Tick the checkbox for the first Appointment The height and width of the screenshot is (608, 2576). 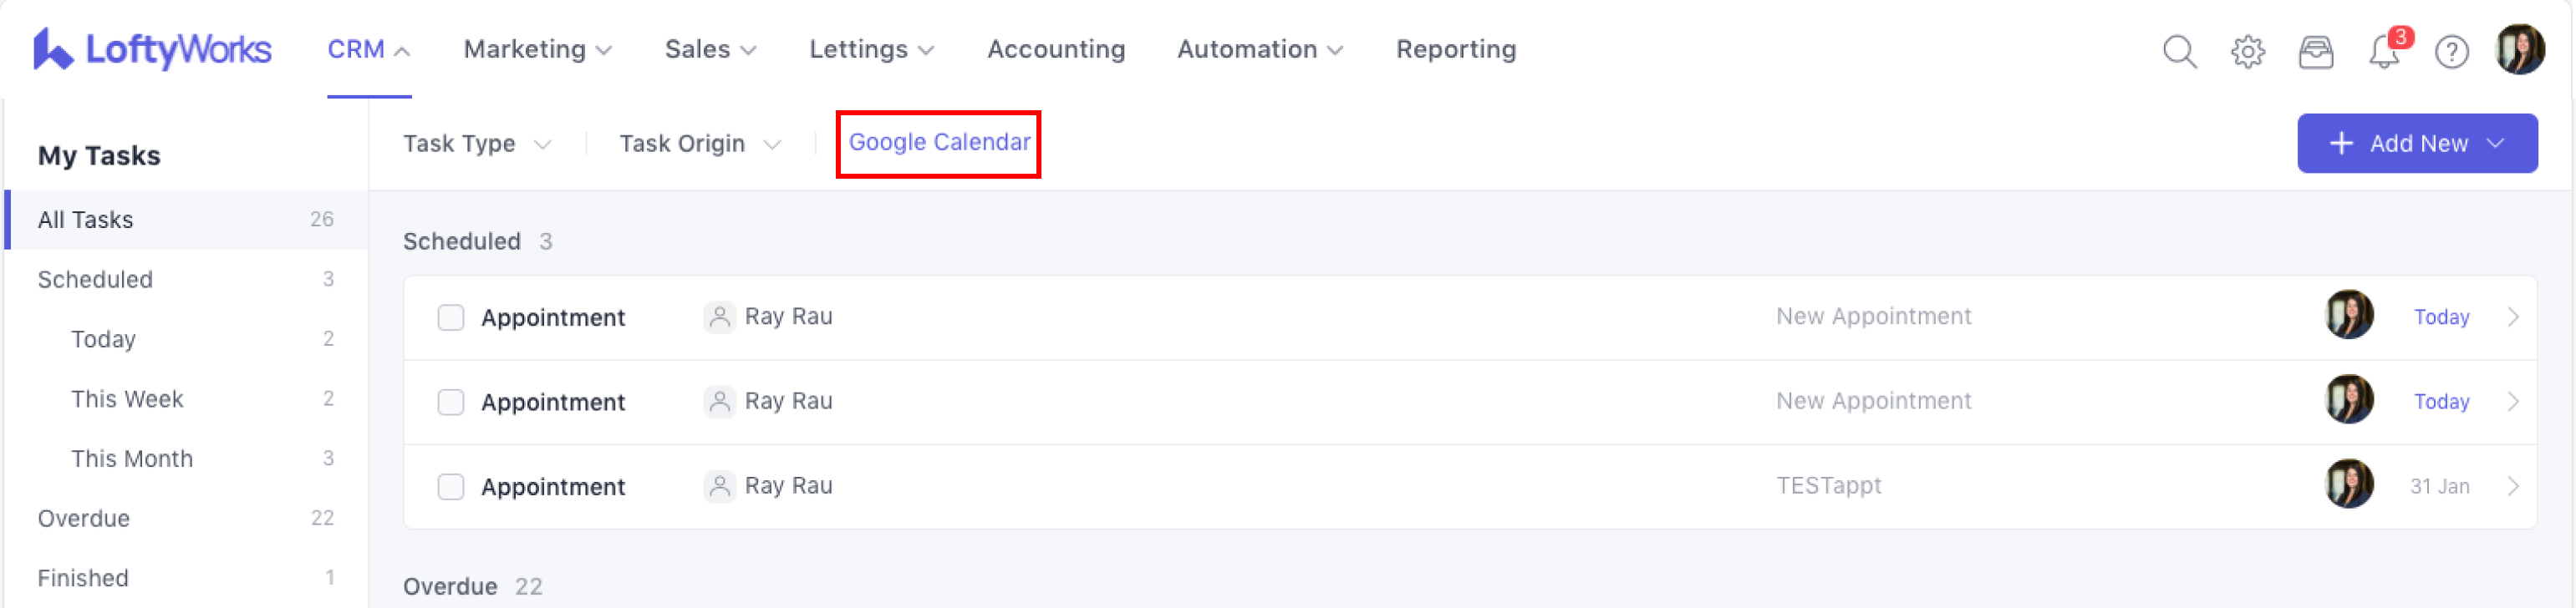point(451,318)
